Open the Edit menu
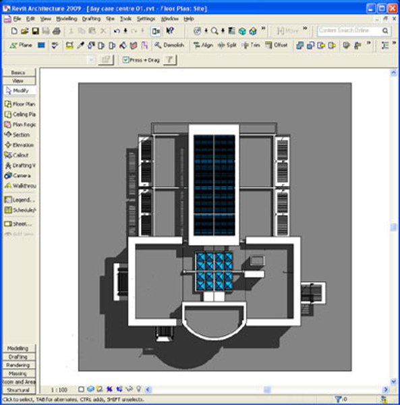The image size is (400, 405). 30,19
